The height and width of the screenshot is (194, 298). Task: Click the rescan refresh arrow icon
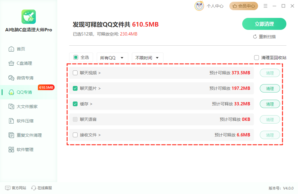[255, 36]
